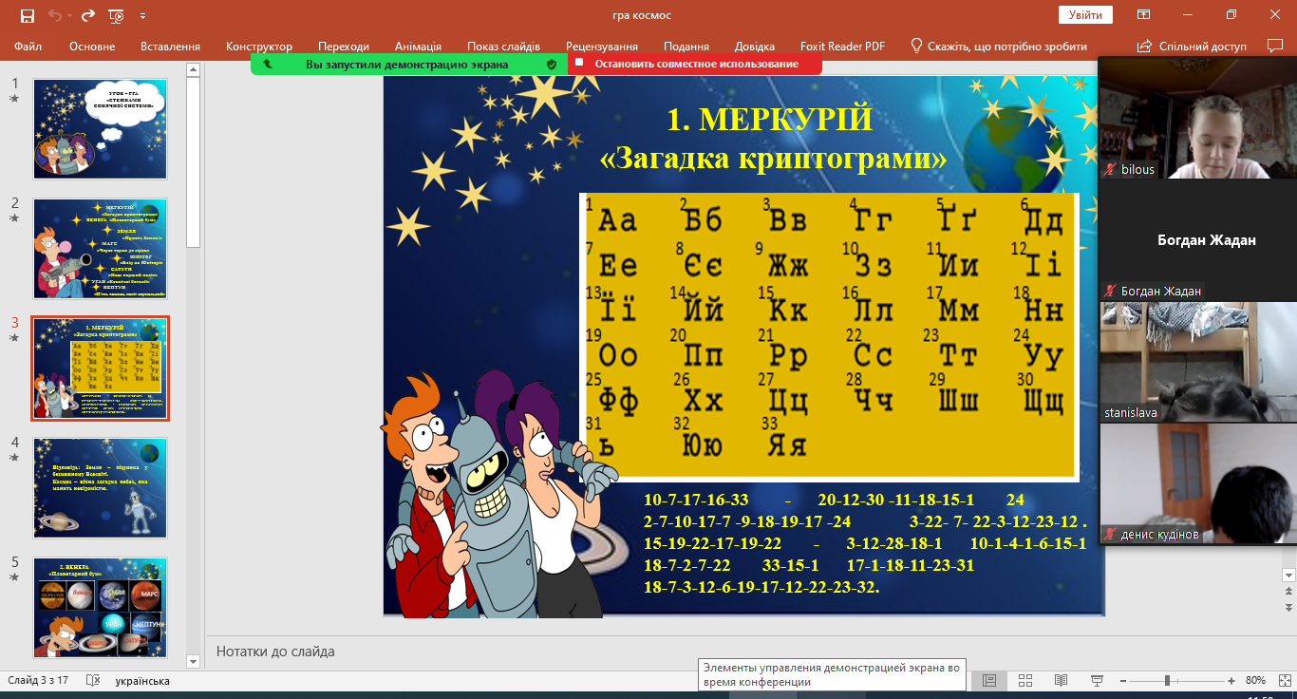Viewport: 1297px width, 699px height.
Task: Click slide panel scrollbar up arrow
Action: (x=194, y=69)
